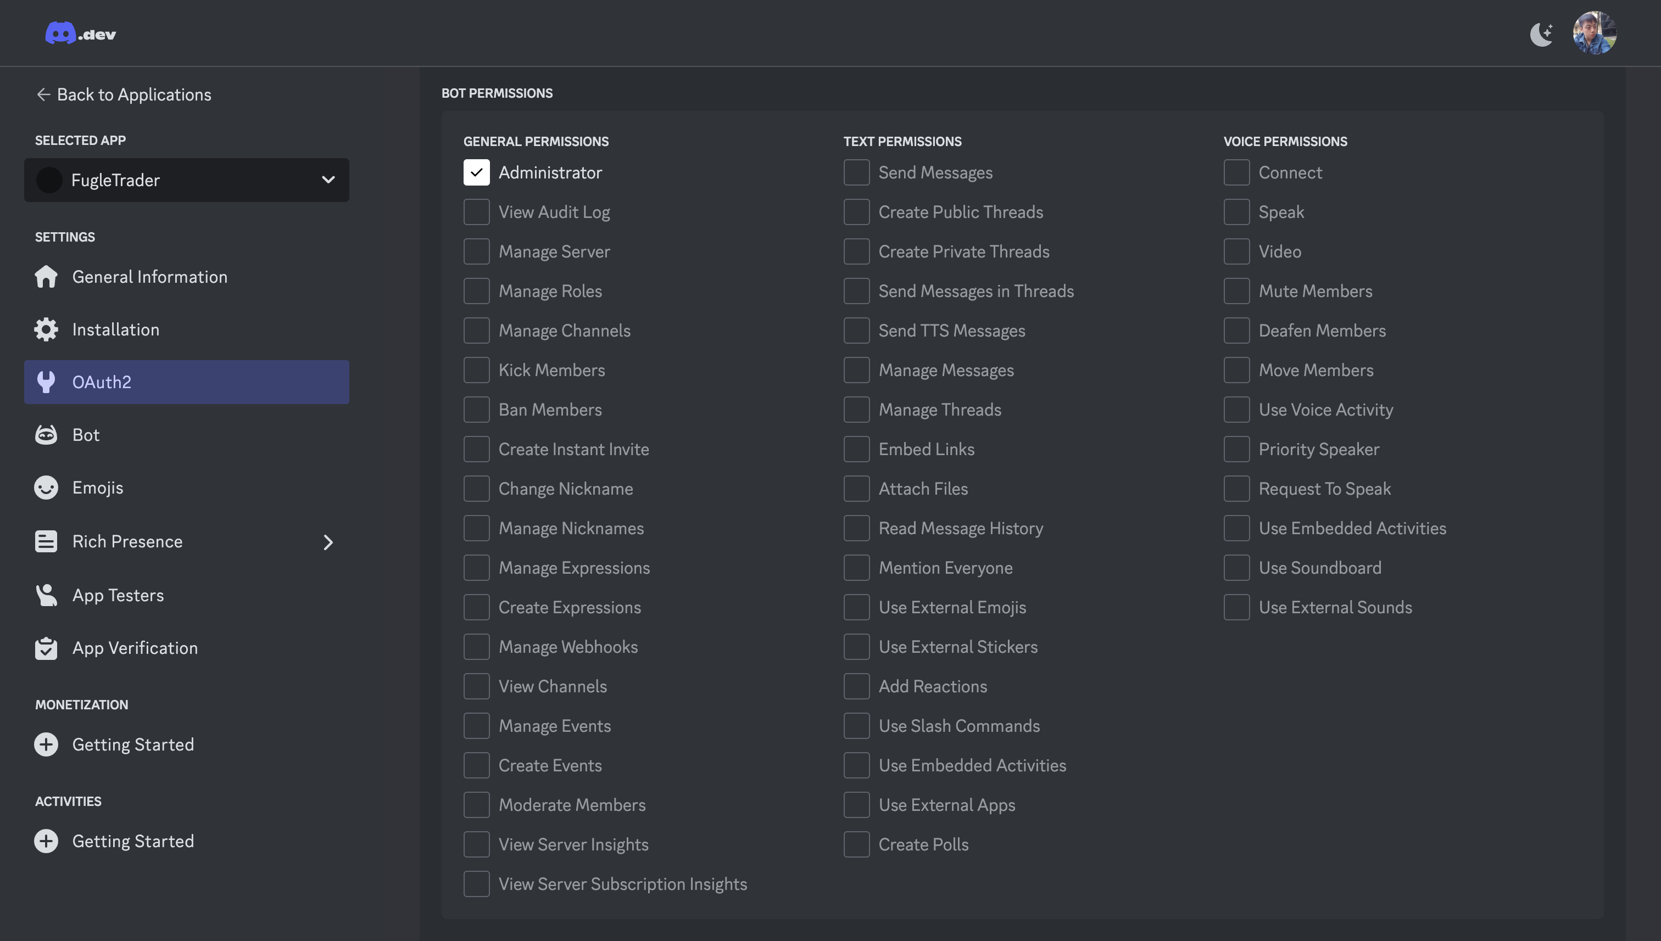Click the Installation gear icon
The width and height of the screenshot is (1661, 941).
point(46,329)
